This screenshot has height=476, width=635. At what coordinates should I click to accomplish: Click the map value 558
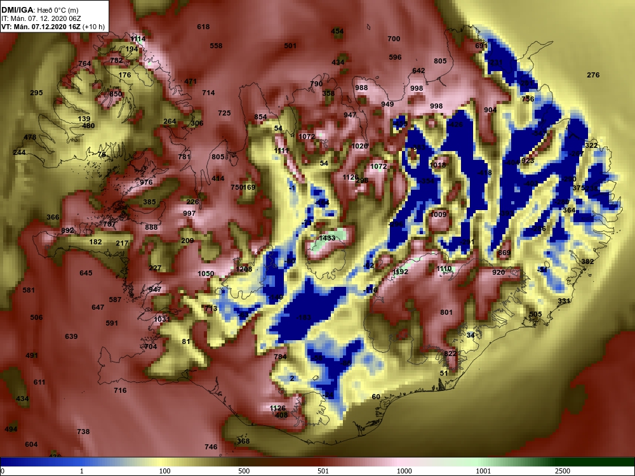[x=216, y=46]
